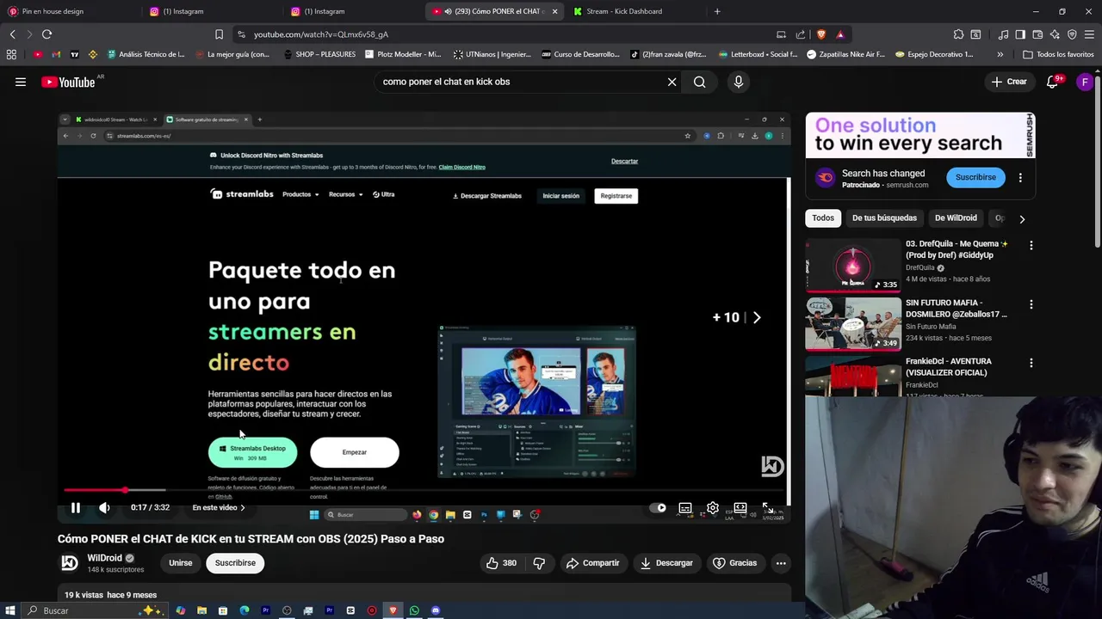1102x619 pixels.
Task: Open a new browser tab
Action: [717, 11]
